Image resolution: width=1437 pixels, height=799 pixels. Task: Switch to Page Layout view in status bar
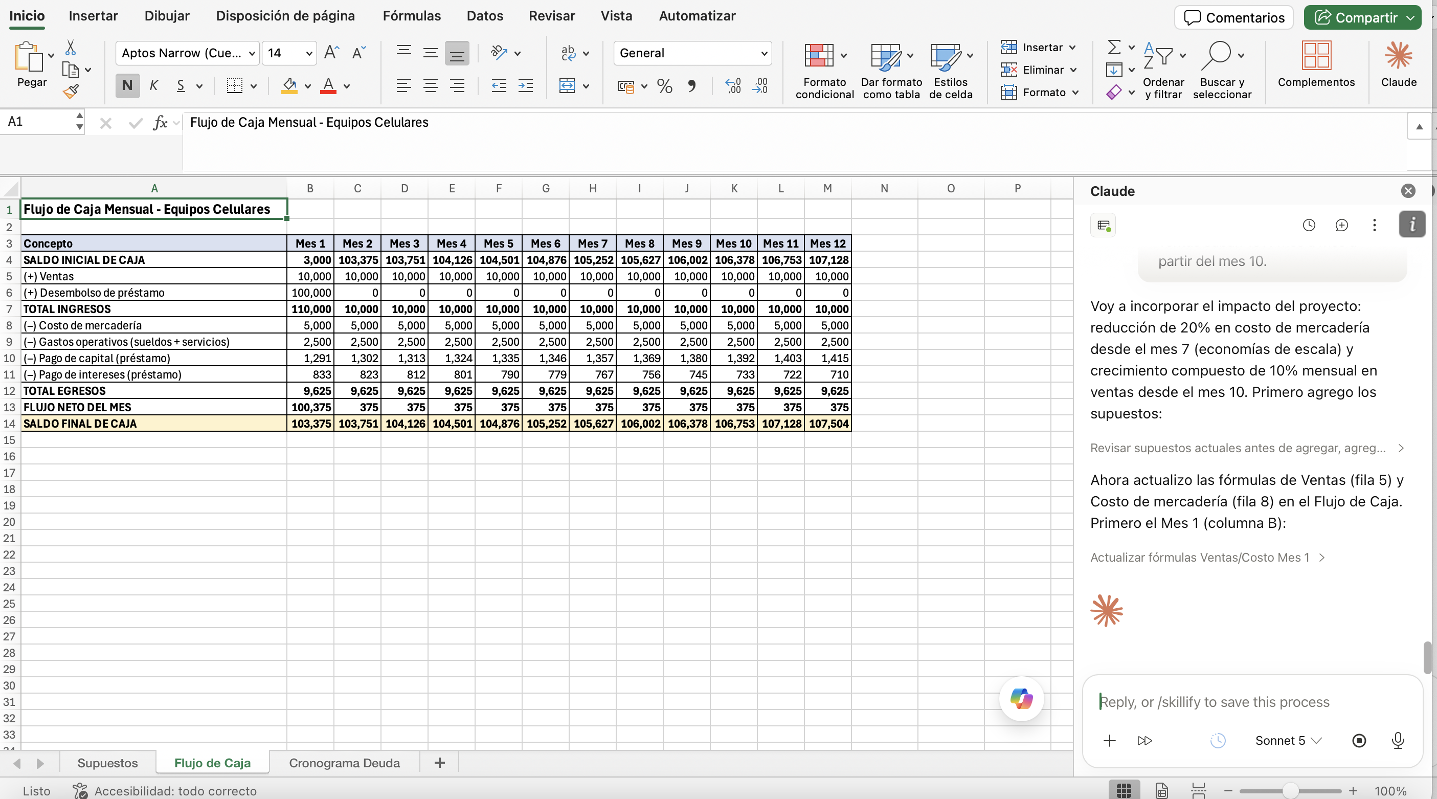[1161, 791]
